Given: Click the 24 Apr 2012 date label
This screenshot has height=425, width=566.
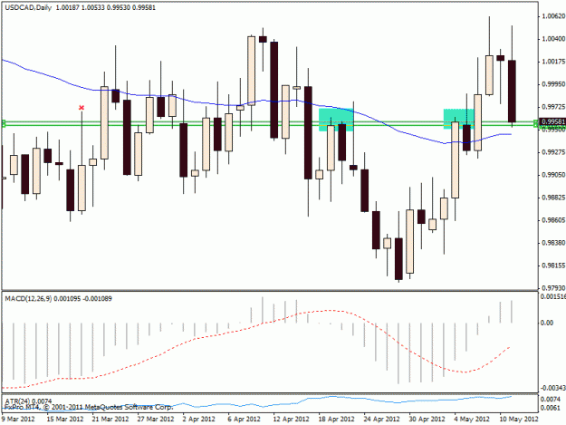Looking at the screenshot, I should (x=381, y=419).
